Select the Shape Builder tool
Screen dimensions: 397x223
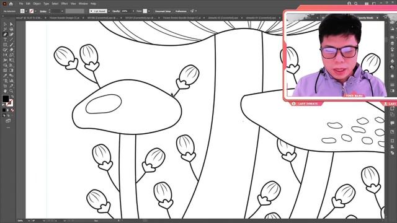click(x=5, y=65)
